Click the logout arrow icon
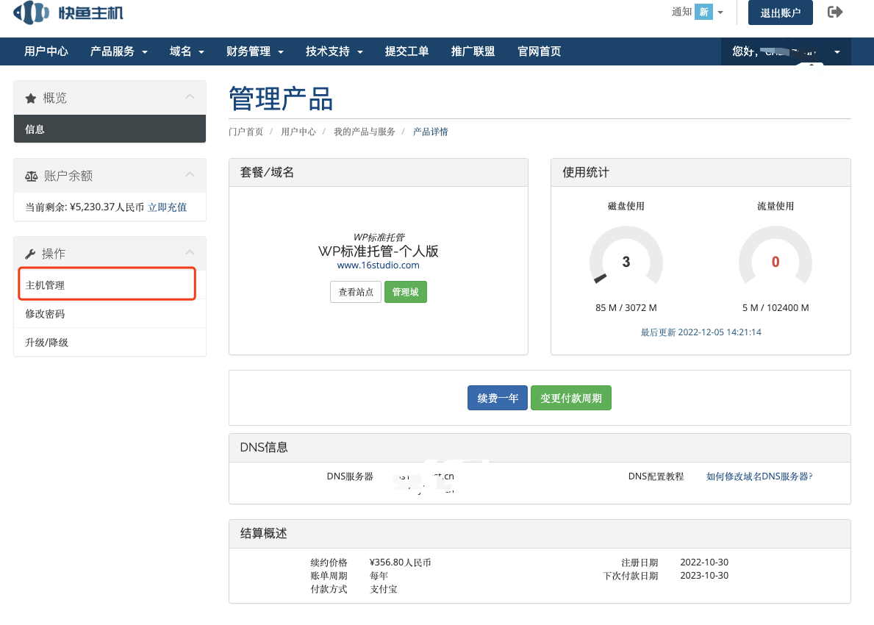The height and width of the screenshot is (625, 874). [x=834, y=12]
